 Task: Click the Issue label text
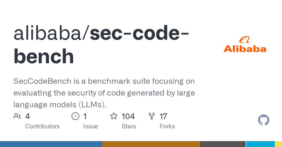(x=90, y=126)
